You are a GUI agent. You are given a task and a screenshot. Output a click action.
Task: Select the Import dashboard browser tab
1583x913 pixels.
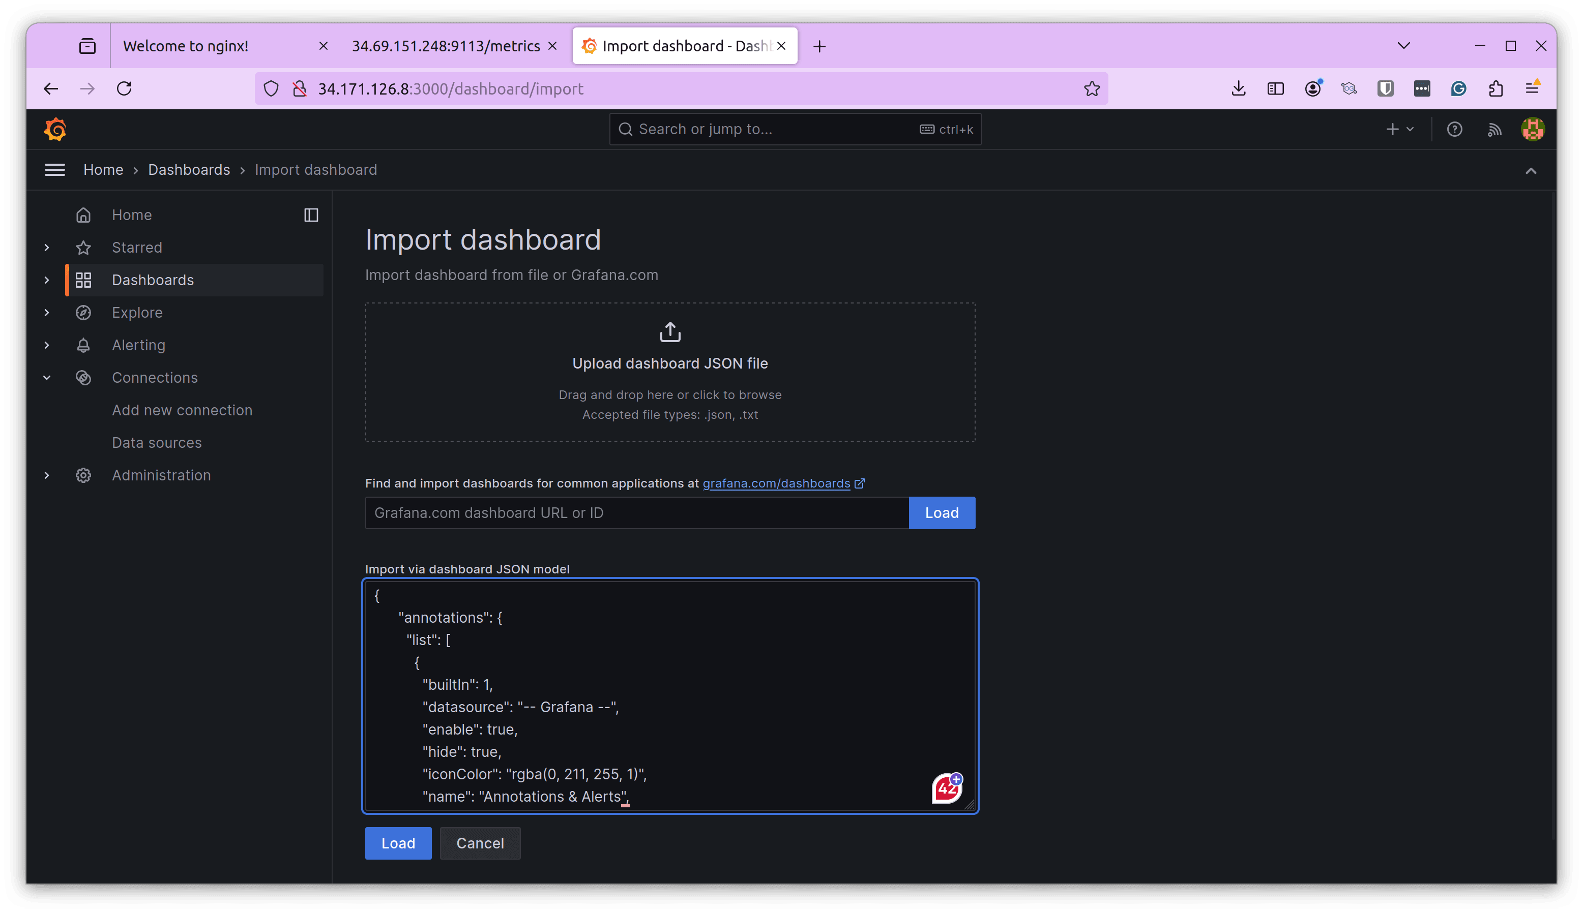click(685, 46)
